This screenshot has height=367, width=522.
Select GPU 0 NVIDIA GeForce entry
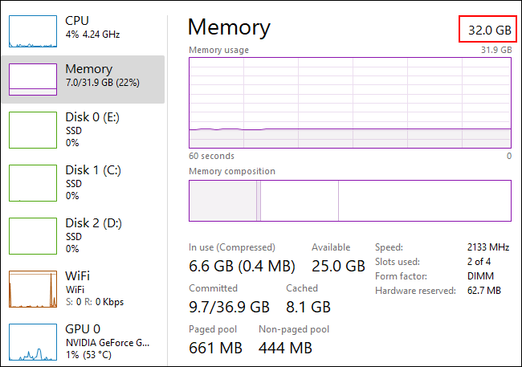tap(83, 341)
